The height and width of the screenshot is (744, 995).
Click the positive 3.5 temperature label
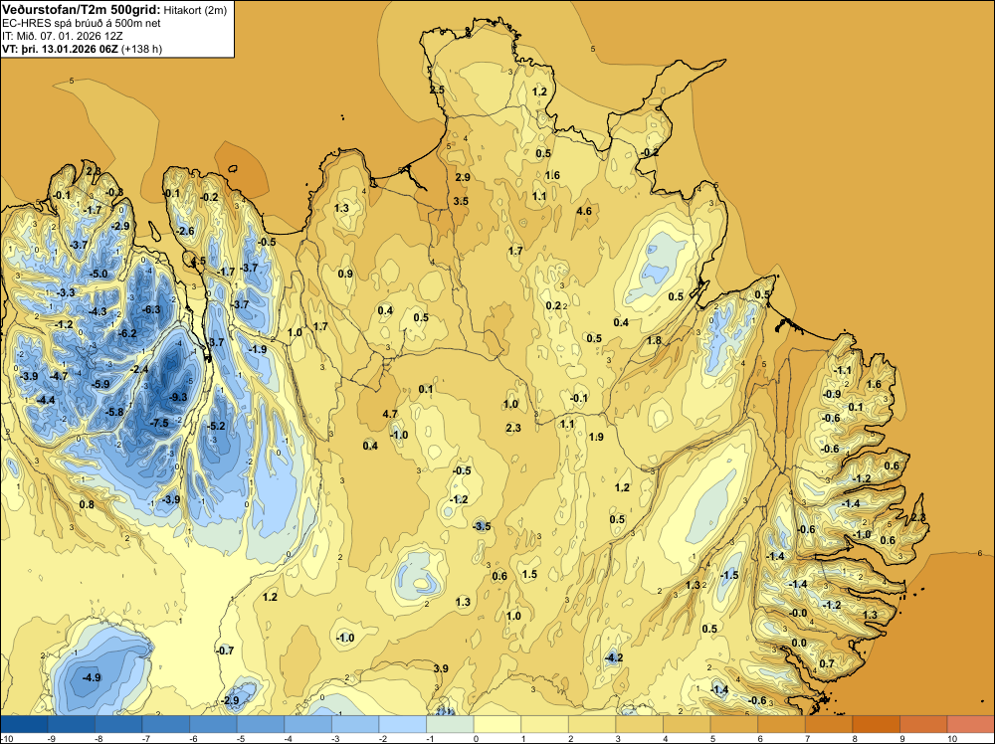click(x=461, y=201)
